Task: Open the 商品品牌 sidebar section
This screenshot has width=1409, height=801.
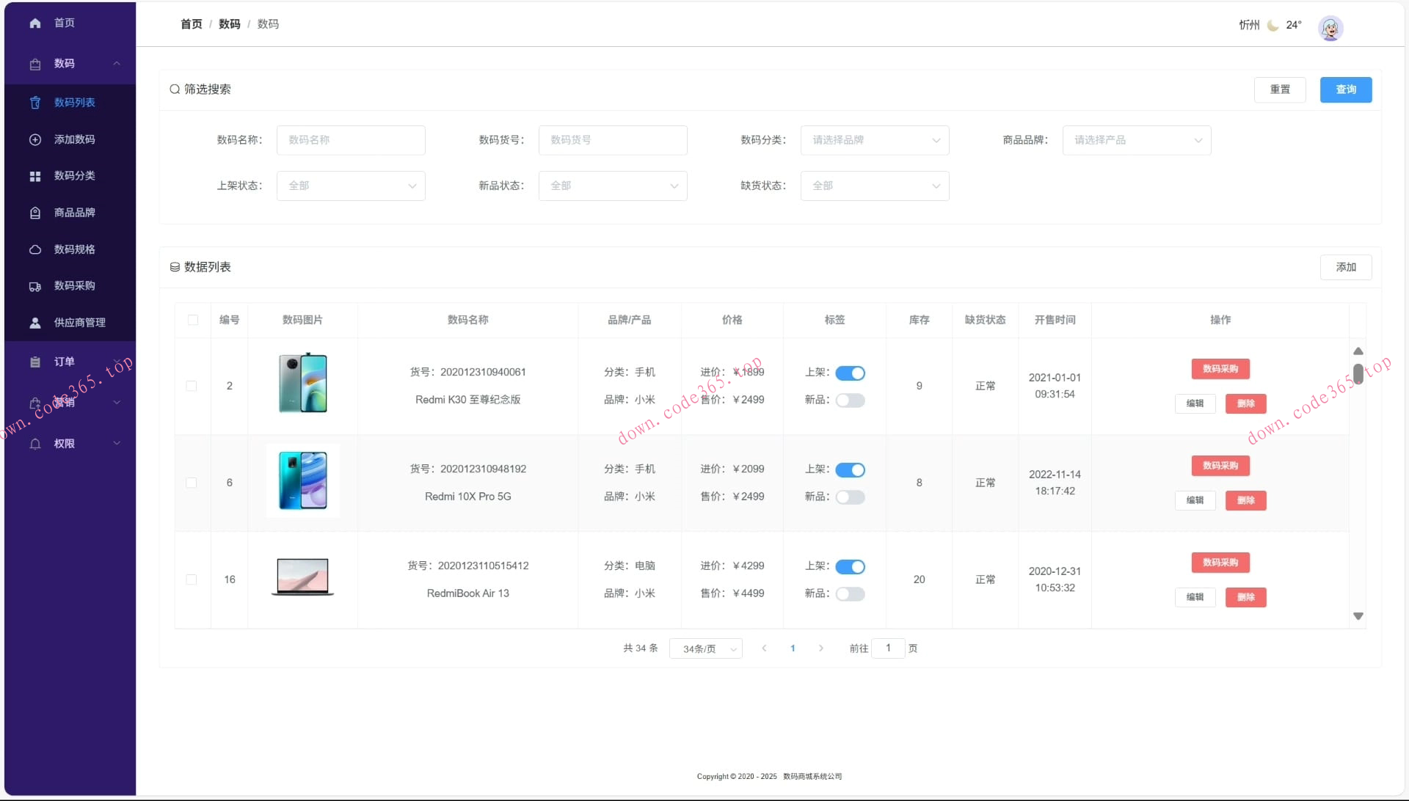Action: tap(73, 213)
